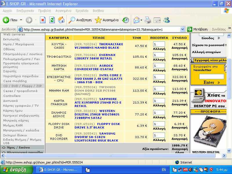
Task: Open the Αγαπημένα favorites star button
Action: 107,20
